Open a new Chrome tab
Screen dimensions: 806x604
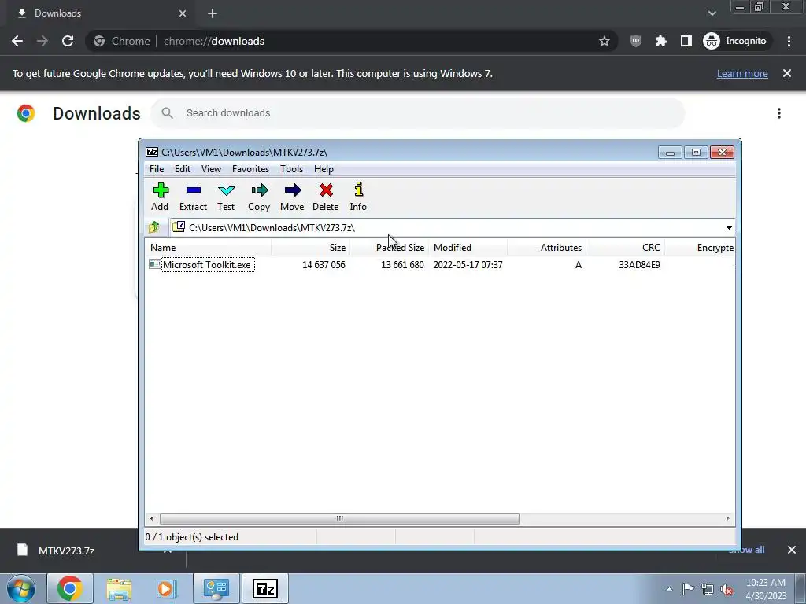[213, 13]
